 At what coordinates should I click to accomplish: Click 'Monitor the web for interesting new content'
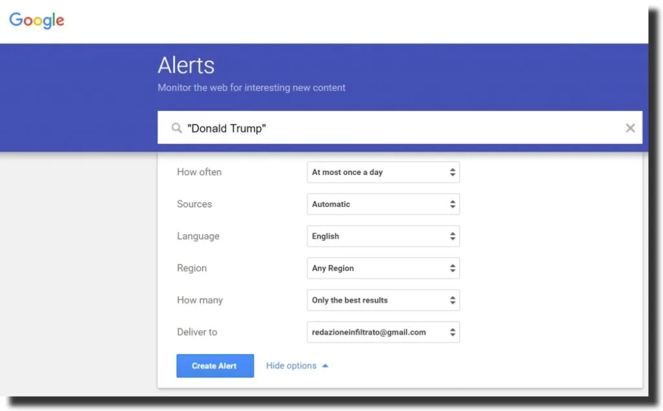pyautogui.click(x=251, y=88)
